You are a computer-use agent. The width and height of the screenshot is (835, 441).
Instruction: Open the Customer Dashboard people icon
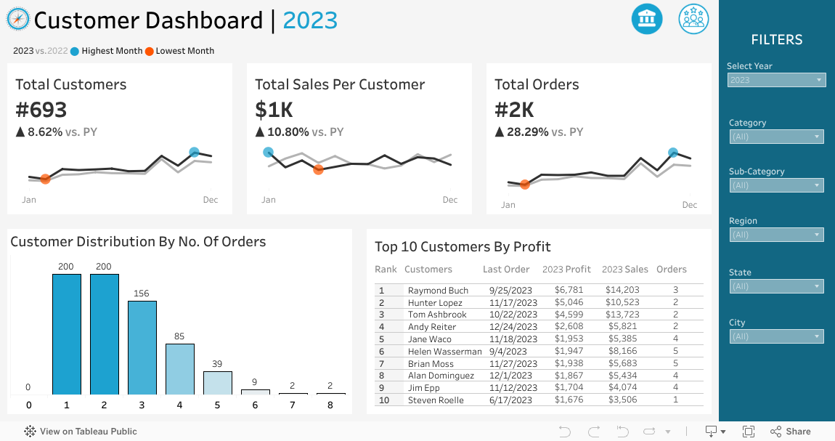693,19
